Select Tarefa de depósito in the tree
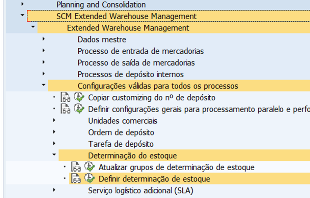 (x=121, y=144)
